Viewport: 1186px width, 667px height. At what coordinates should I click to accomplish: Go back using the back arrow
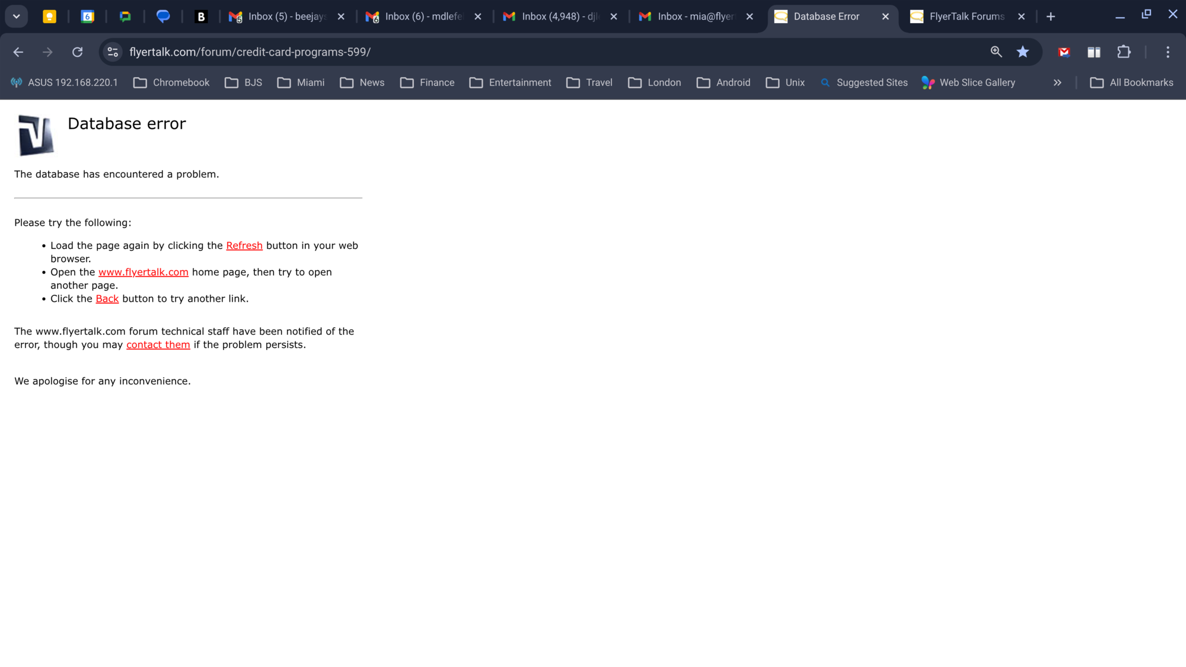point(18,52)
